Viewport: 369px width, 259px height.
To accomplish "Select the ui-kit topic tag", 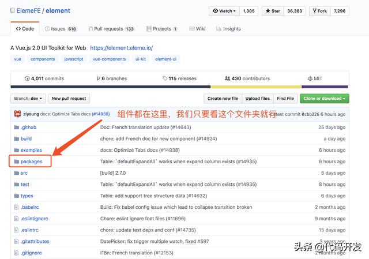I will point(141,59).
